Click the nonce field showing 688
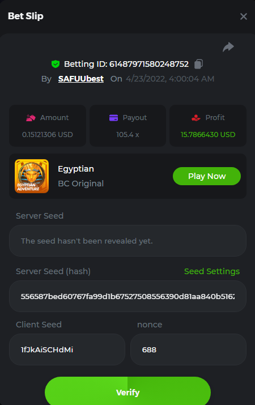This screenshot has width=255, height=405. 188,349
